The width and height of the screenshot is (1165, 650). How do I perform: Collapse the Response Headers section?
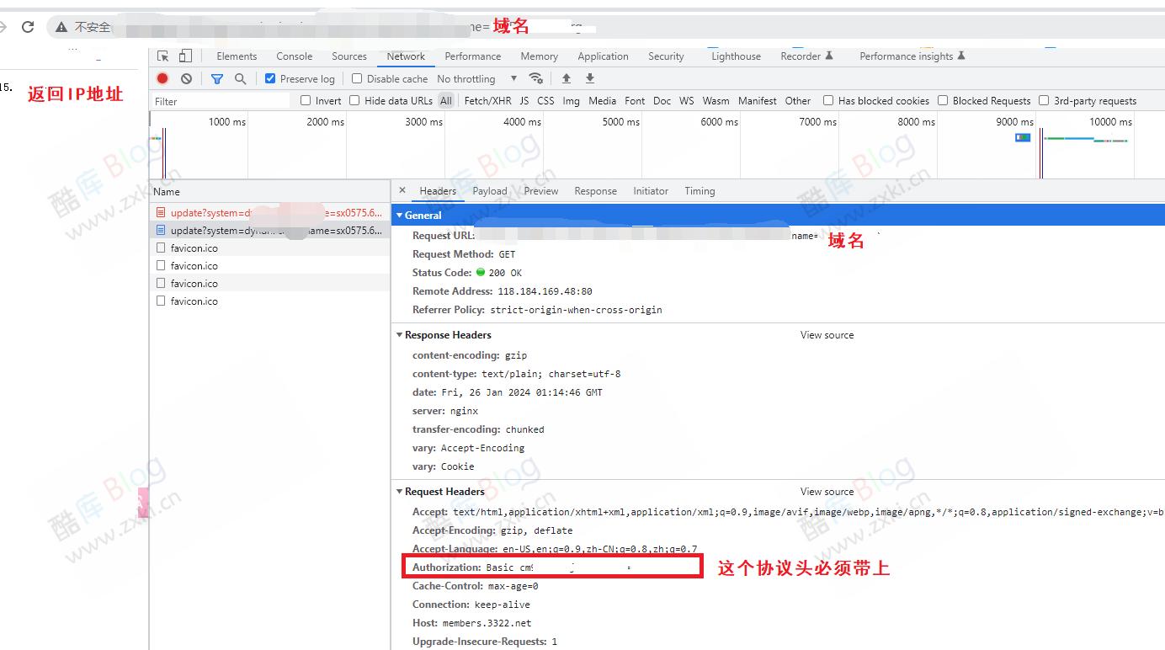pos(400,335)
